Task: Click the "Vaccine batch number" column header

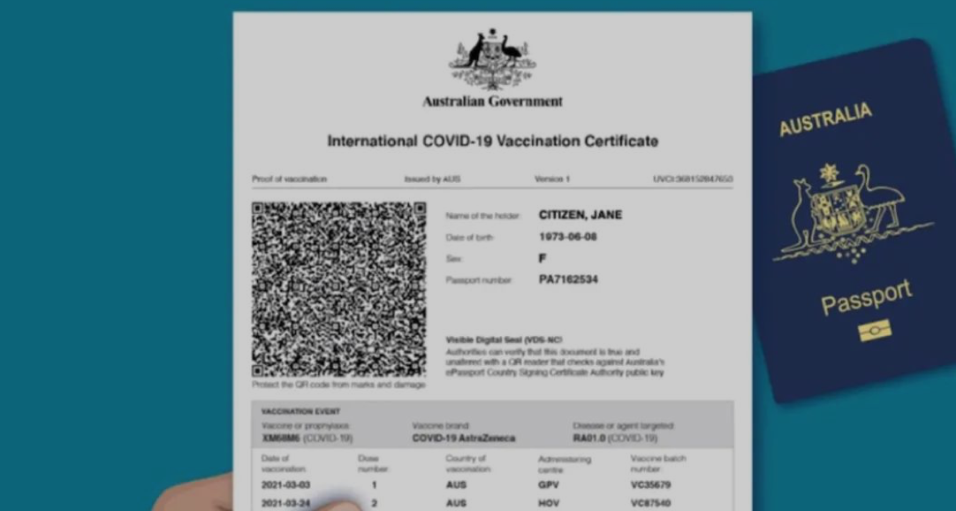Action: tap(658, 463)
